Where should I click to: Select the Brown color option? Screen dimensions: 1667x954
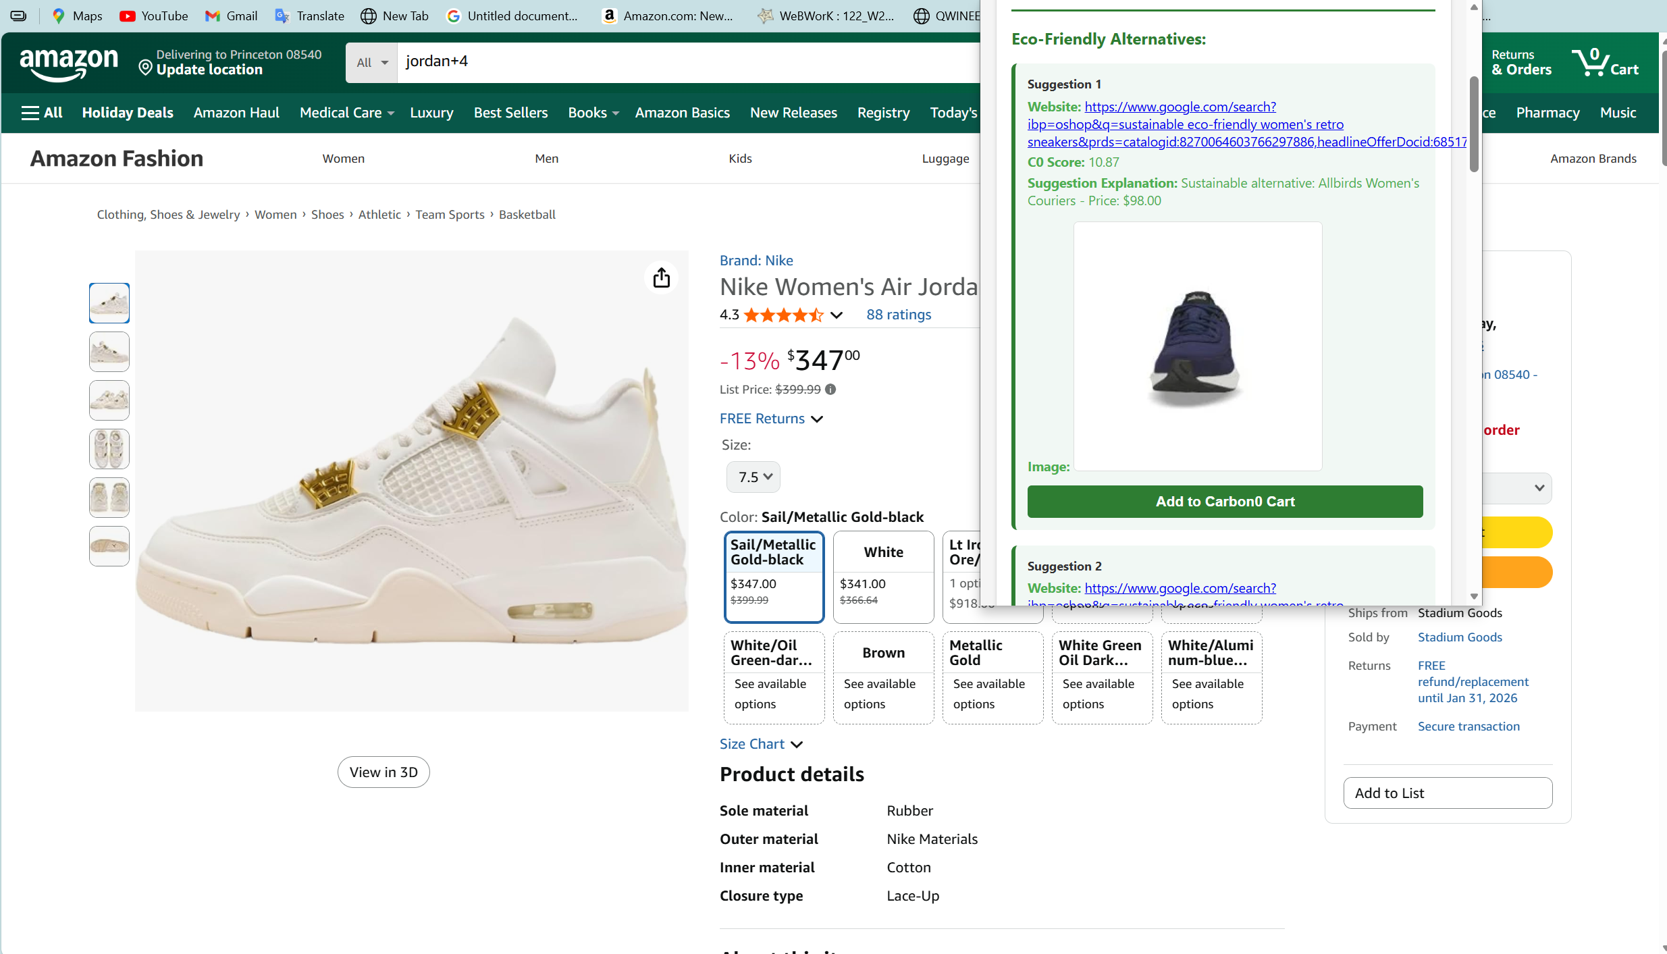click(883, 677)
